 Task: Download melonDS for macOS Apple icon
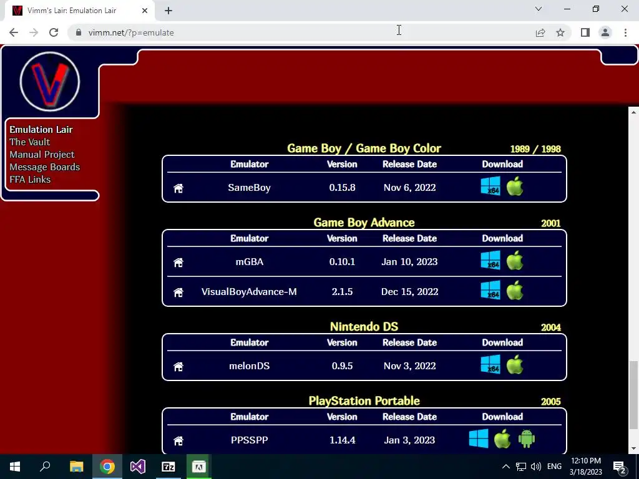pos(515,364)
